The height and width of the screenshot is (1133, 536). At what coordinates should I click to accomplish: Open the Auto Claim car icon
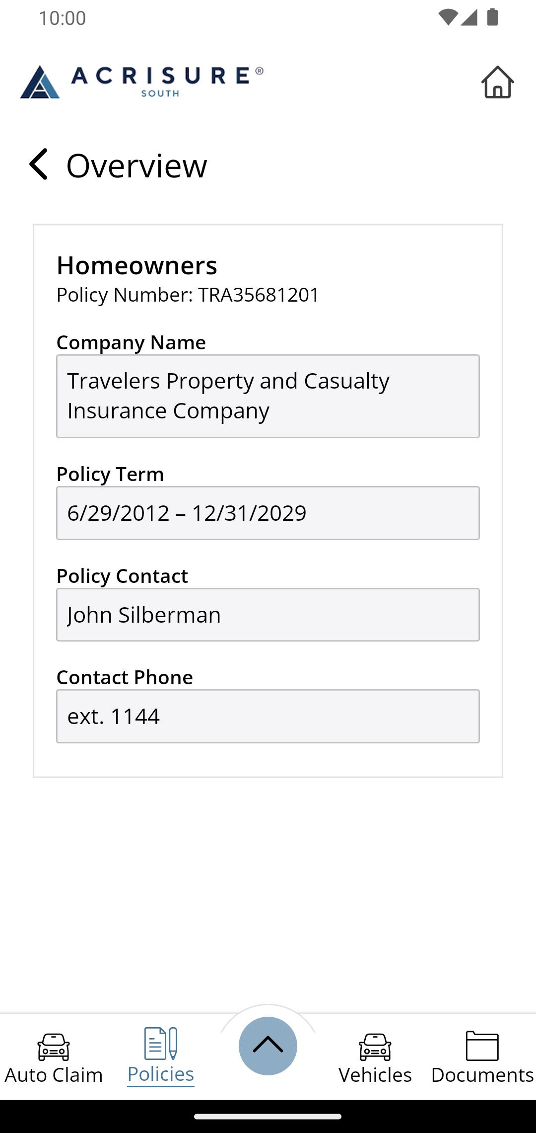point(54,1047)
